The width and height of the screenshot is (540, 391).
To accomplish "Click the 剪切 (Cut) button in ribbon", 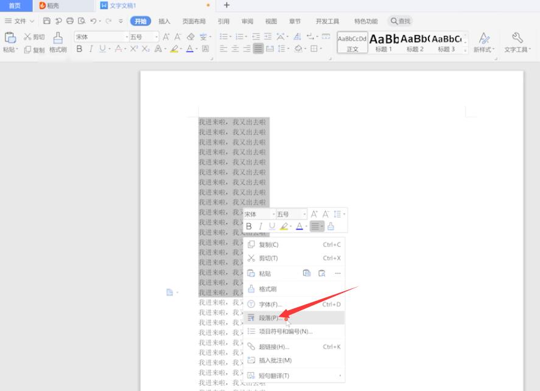I will click(x=34, y=36).
